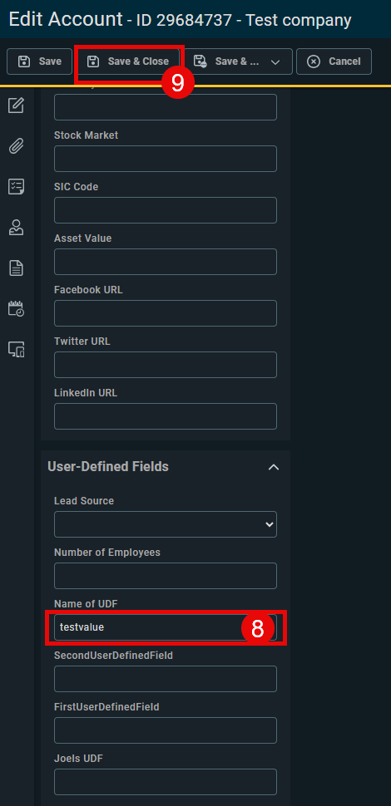391x806 pixels.
Task: Expand the Save & ... dropdown arrow
Action: tap(275, 62)
